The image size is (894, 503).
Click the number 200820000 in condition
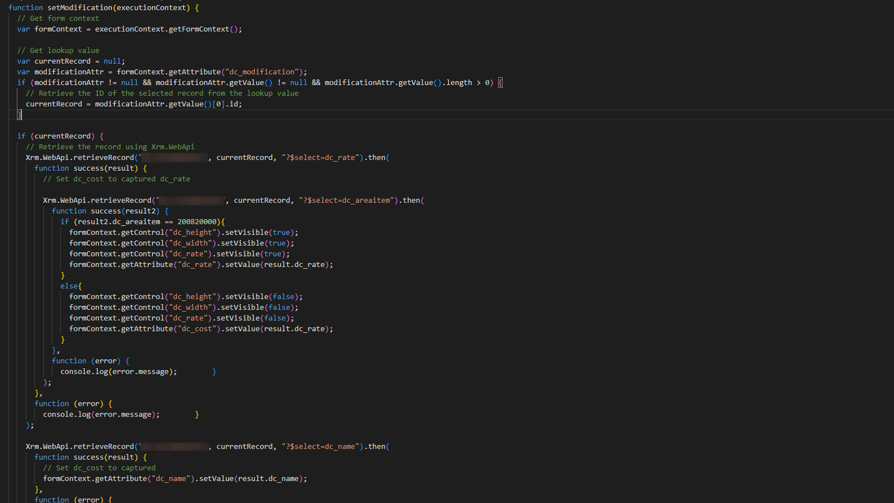[196, 222]
